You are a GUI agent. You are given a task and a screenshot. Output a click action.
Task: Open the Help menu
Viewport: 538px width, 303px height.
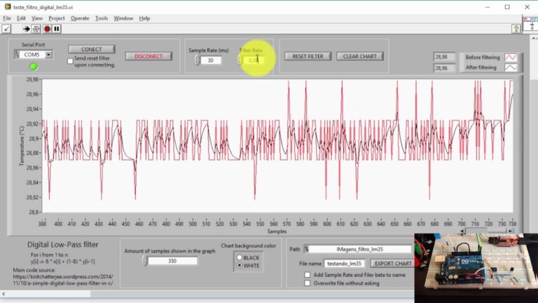click(x=144, y=18)
